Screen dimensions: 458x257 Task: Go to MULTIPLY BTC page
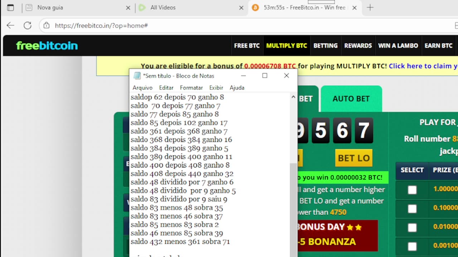[287, 46]
